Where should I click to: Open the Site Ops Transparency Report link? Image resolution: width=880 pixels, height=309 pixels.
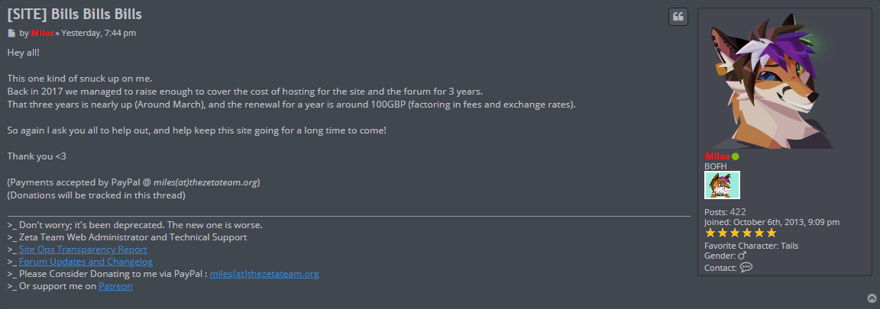pos(82,249)
